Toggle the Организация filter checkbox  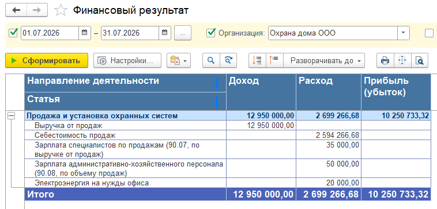(x=210, y=33)
